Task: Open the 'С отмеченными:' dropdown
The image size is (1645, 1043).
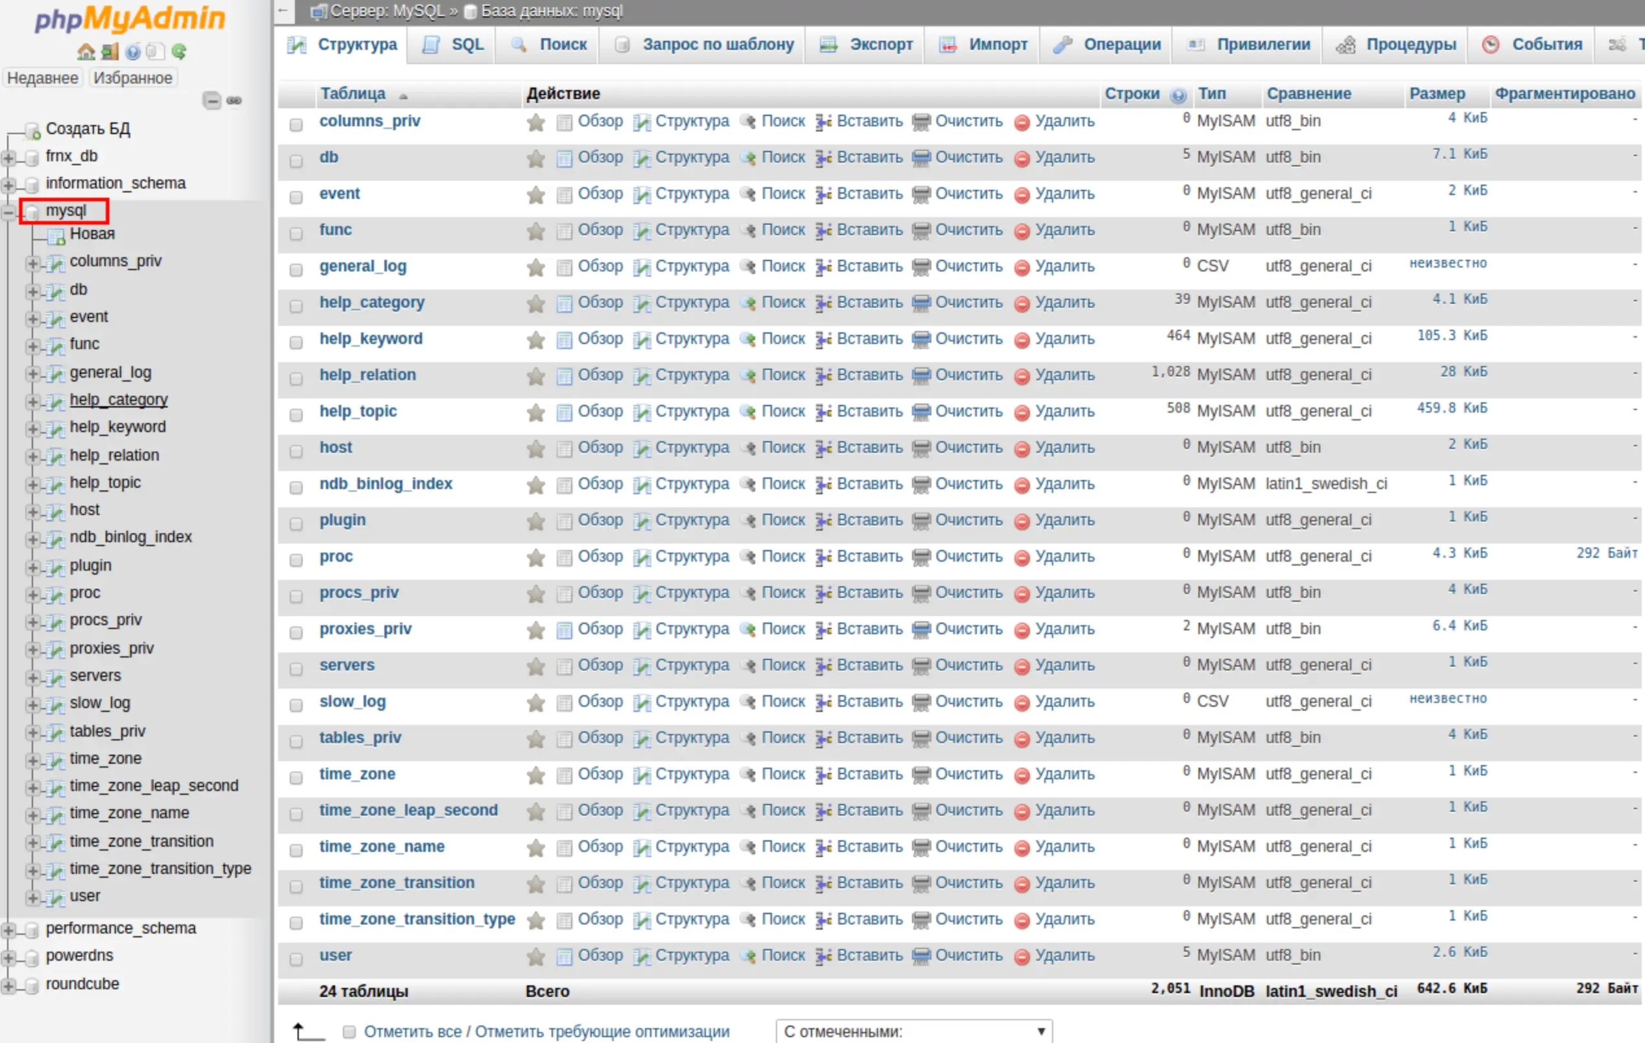Action: 914,1031
